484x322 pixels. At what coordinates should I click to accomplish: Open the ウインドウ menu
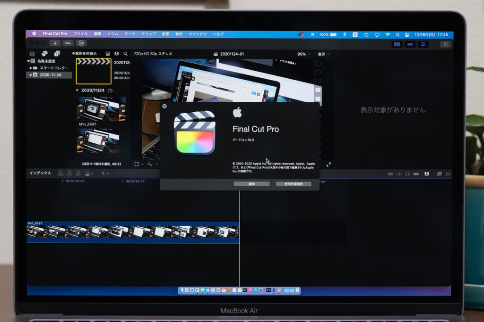198,34
